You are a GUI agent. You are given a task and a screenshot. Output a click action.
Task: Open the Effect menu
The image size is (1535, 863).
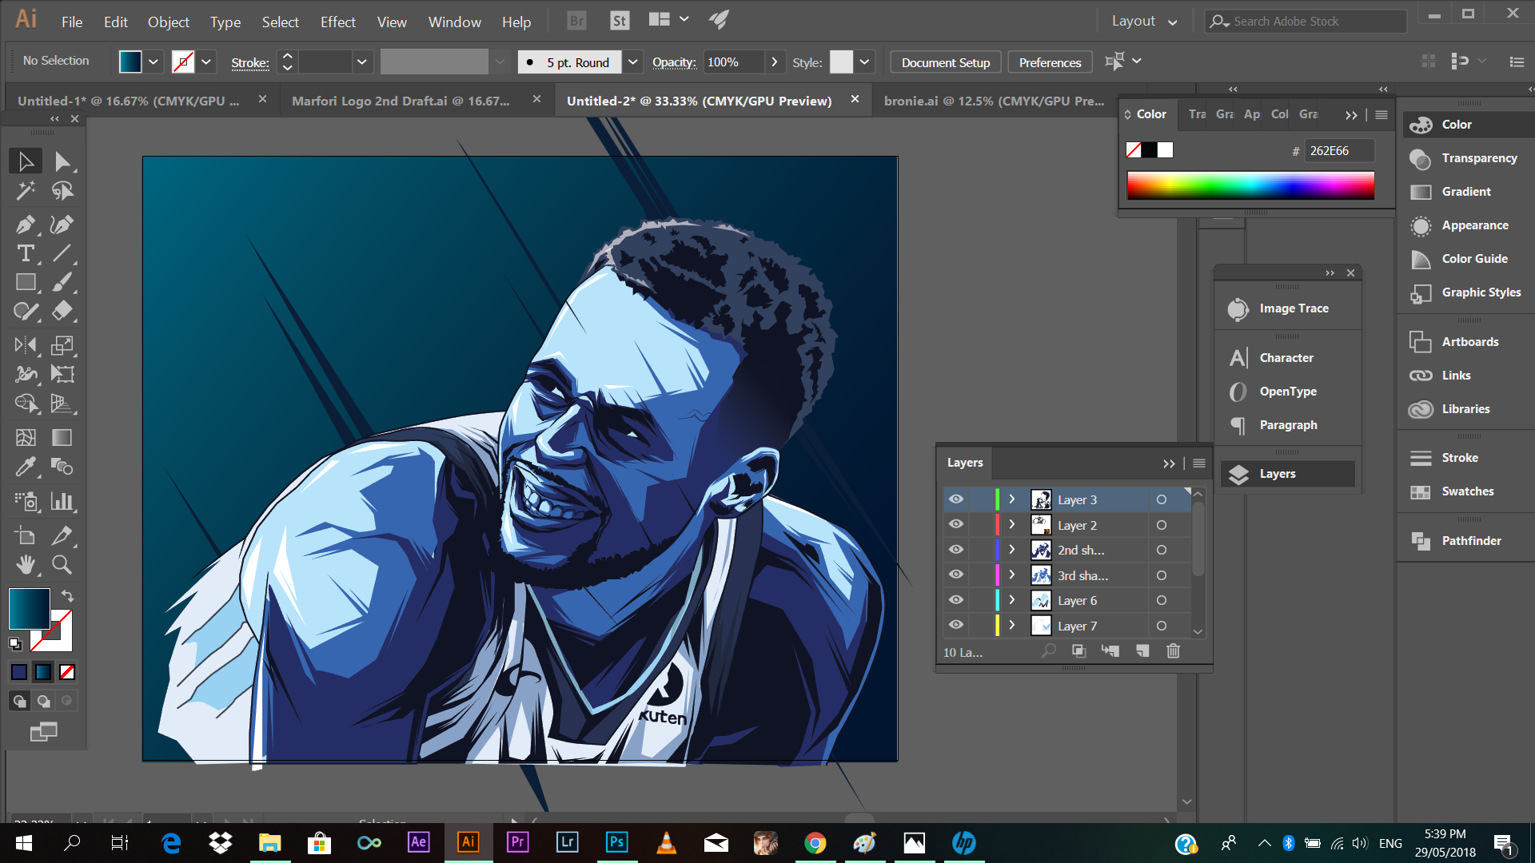337,22
